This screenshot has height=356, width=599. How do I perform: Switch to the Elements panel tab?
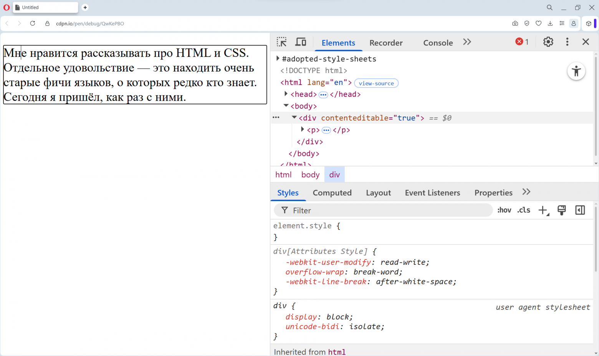(338, 43)
